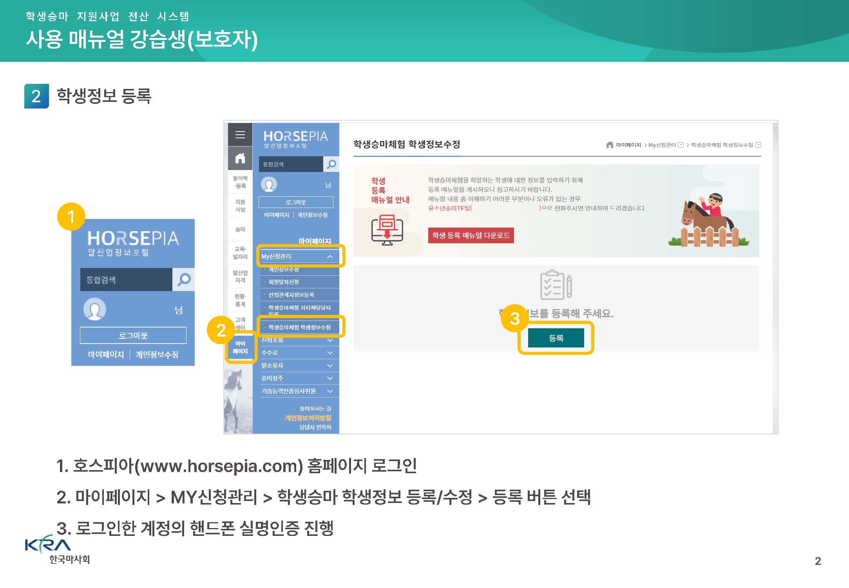Select 학생승마체험 학생정보수정 menu item
This screenshot has height=588, width=849.
pyautogui.click(x=300, y=327)
